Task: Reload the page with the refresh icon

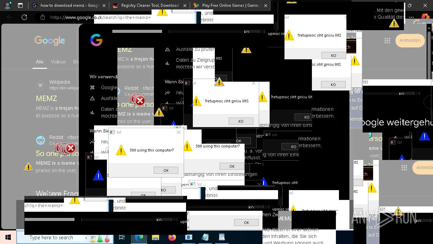Action: 24,17
